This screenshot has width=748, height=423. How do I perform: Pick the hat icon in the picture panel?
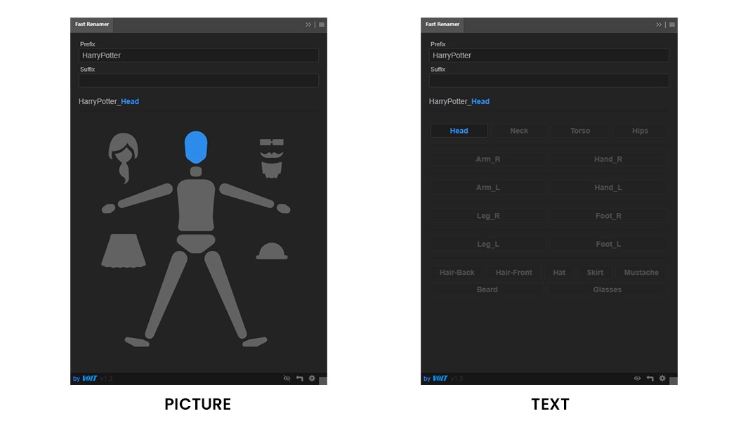pos(272,251)
